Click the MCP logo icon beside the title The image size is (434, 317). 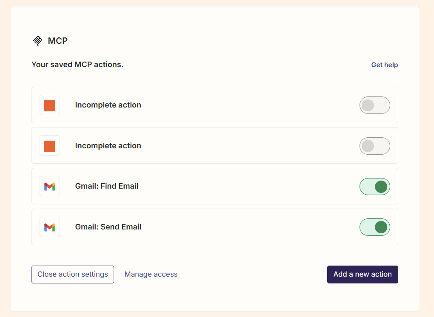(x=37, y=41)
